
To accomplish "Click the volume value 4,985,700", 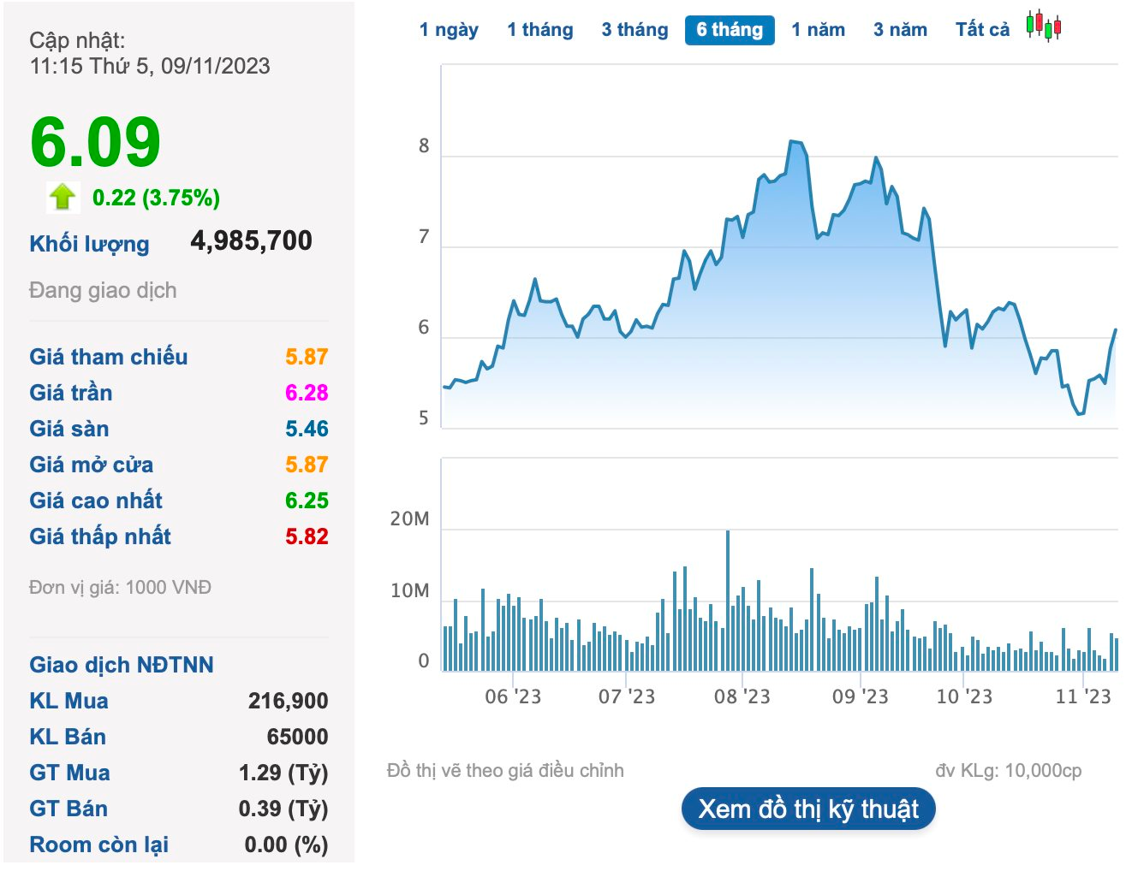I will (x=251, y=240).
